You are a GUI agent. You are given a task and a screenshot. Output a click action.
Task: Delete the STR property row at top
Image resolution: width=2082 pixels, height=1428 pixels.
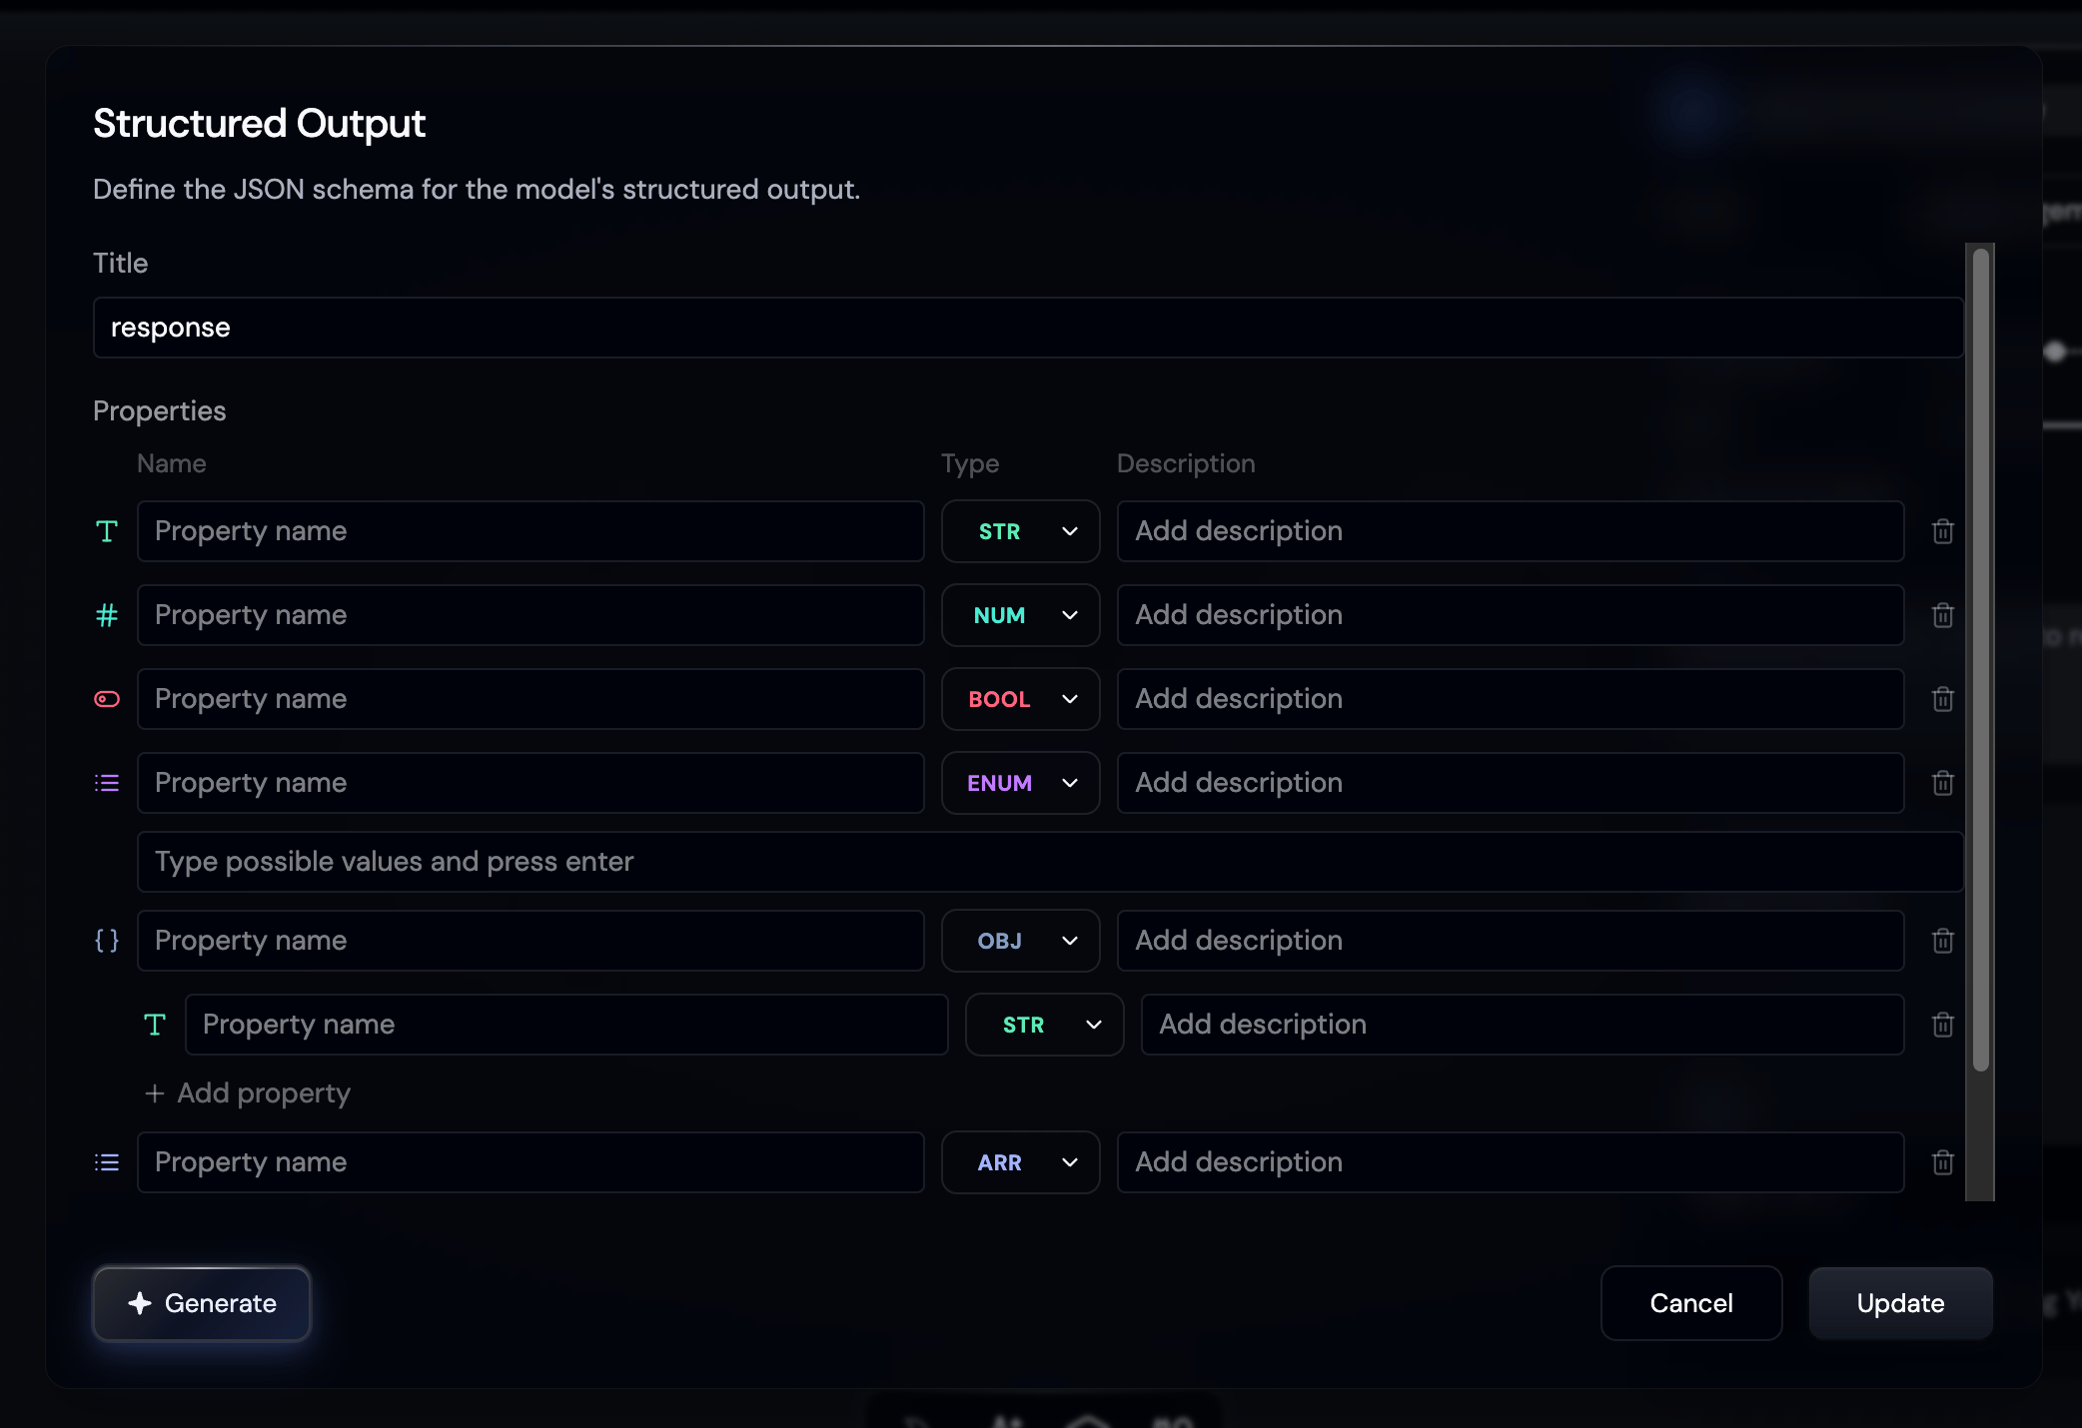1942,531
